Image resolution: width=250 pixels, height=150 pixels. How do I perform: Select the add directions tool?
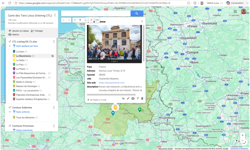click(91, 20)
